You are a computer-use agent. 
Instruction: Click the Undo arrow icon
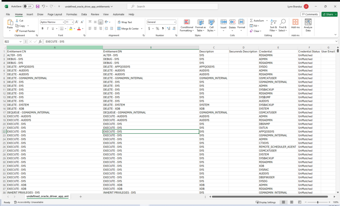pyautogui.click(x=43, y=7)
